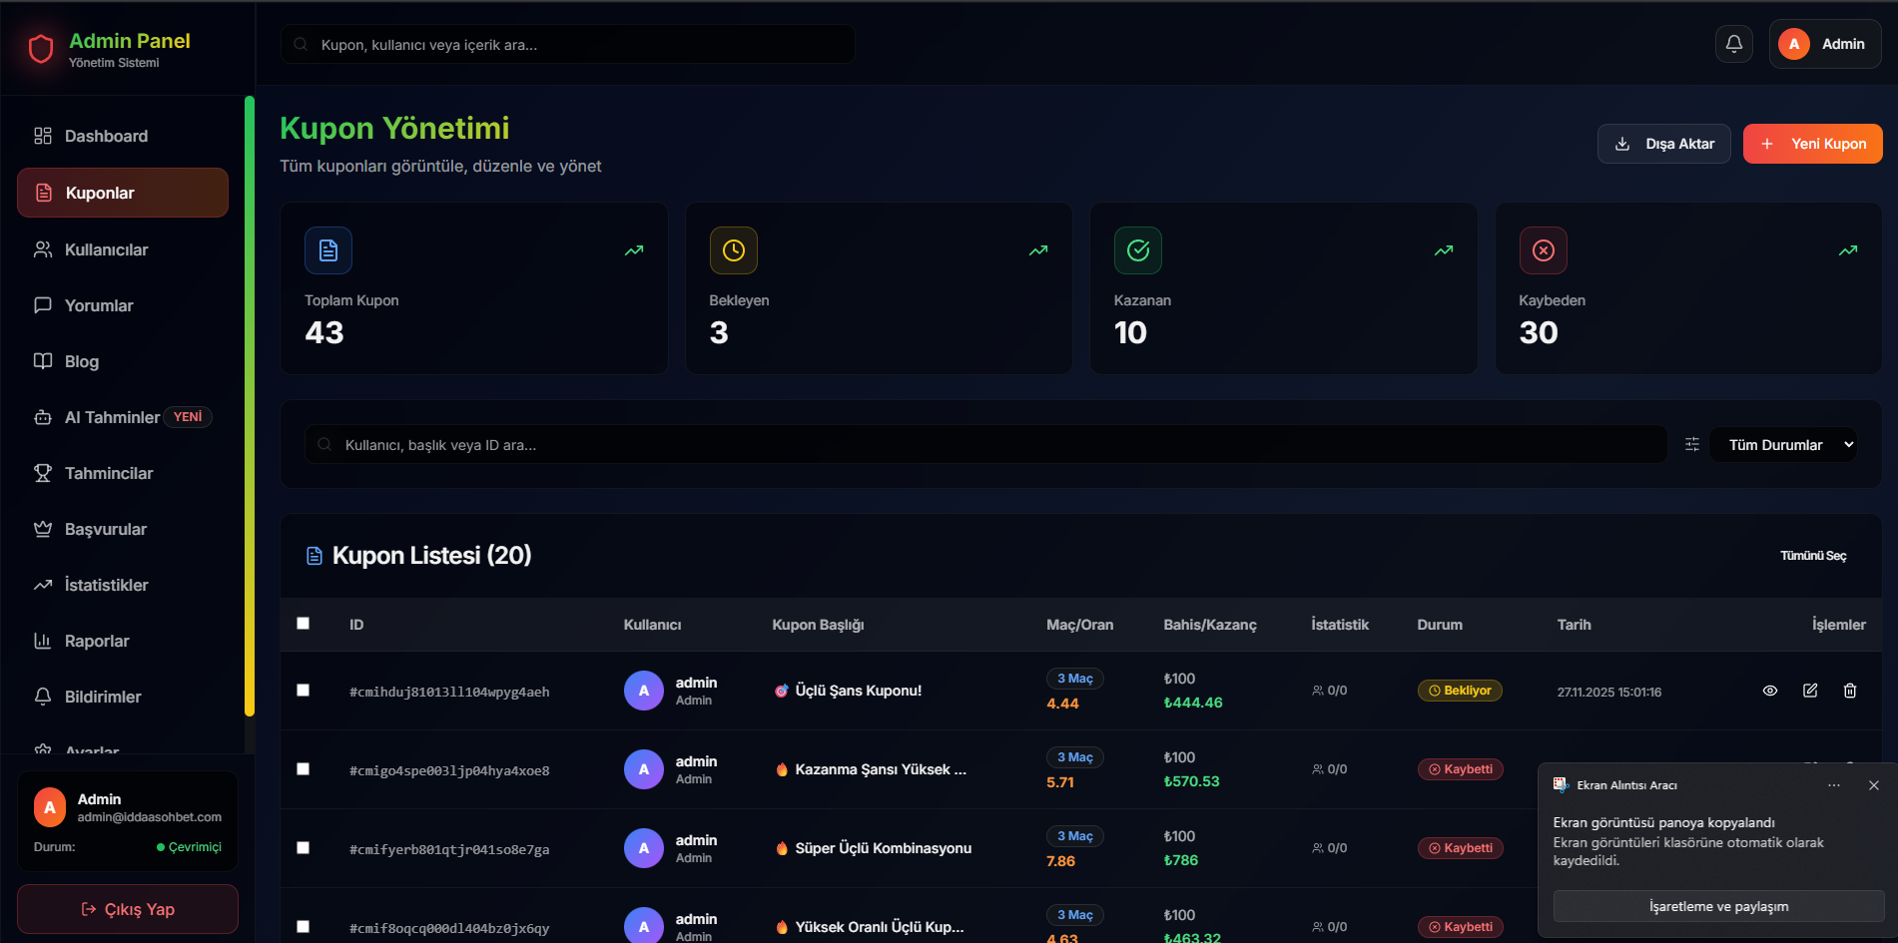
Task: Click the Yeni Kupon button
Action: click(x=1812, y=144)
